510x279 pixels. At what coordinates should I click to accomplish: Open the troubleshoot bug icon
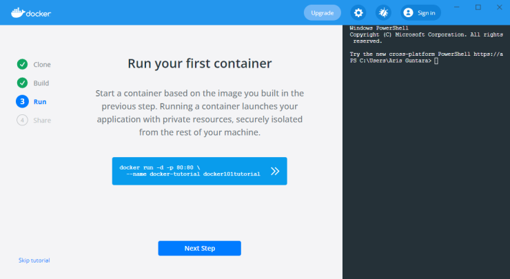point(383,12)
